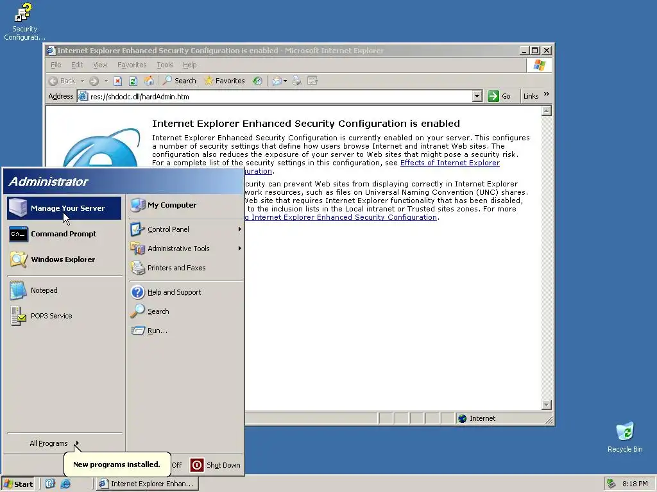This screenshot has width=657, height=492.
Task: Open Search from Start menu
Action: click(185, 311)
